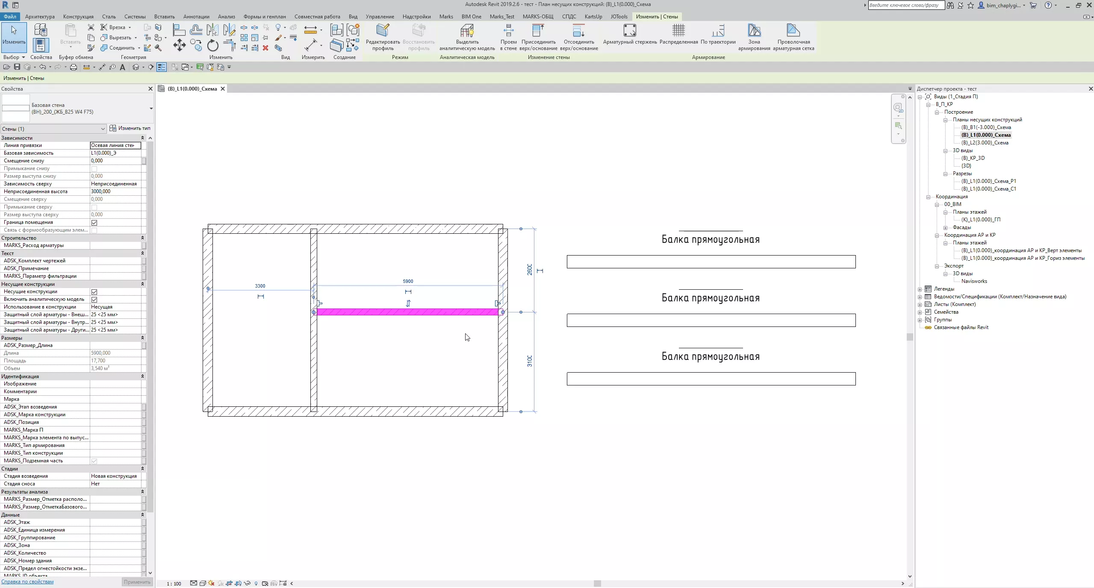Click the Изменить тип button
This screenshot has height=588, width=1094.
[130, 128]
